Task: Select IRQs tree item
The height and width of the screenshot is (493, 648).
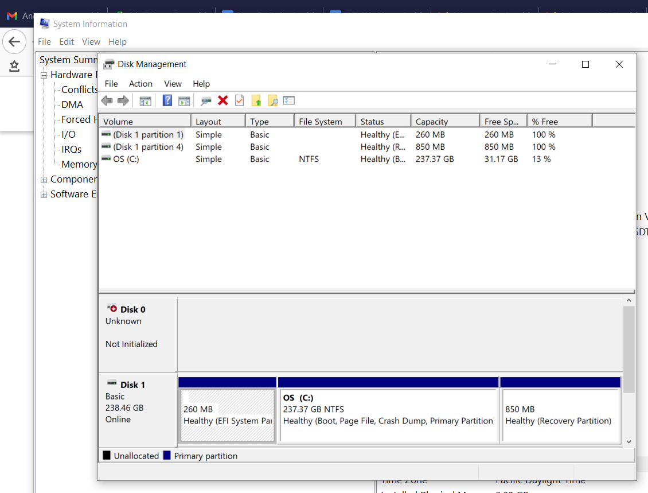Action: click(72, 149)
